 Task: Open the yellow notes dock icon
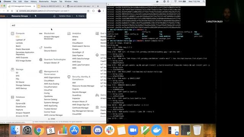pyautogui.click(x=121, y=130)
